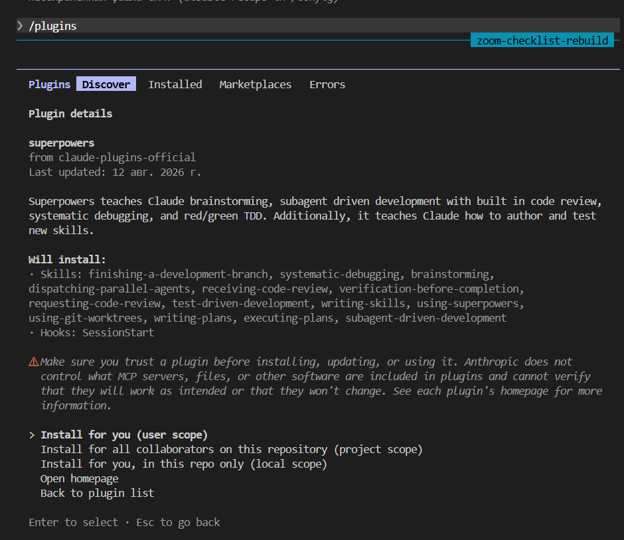The height and width of the screenshot is (540, 624).
Task: Click the /plugins command input field
Action: point(318,26)
